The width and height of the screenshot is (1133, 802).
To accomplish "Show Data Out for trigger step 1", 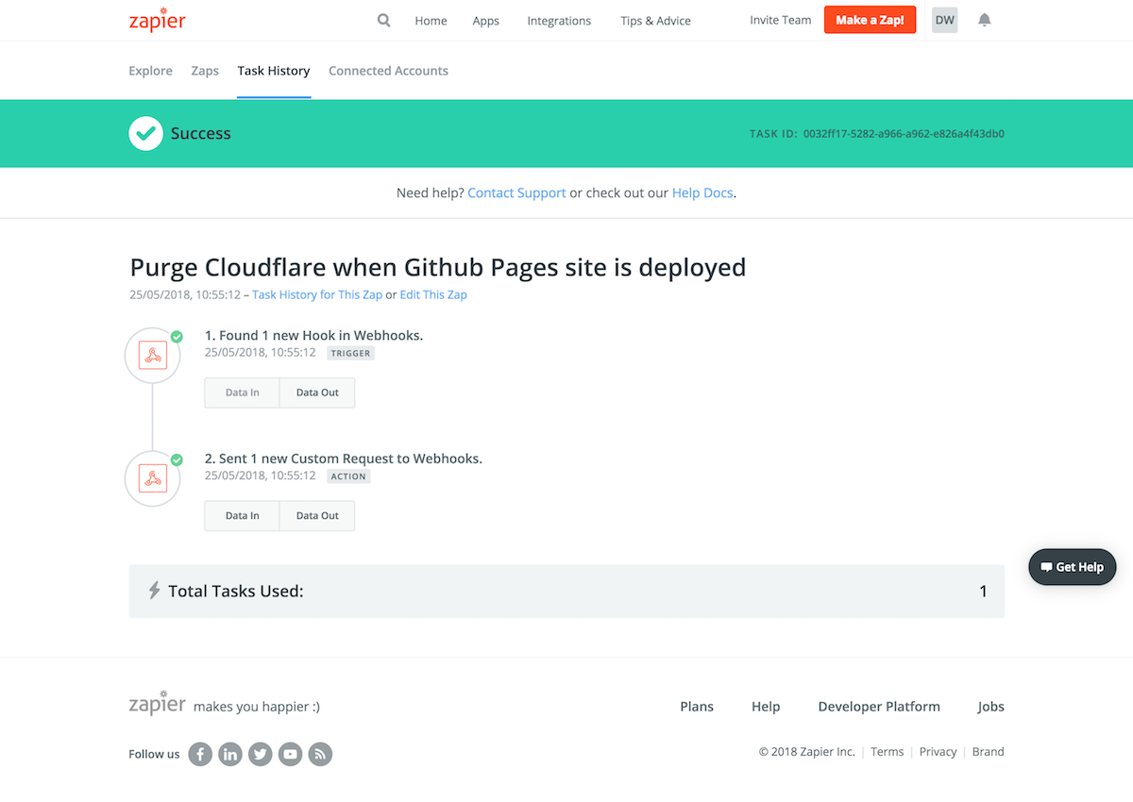I will [x=317, y=393].
